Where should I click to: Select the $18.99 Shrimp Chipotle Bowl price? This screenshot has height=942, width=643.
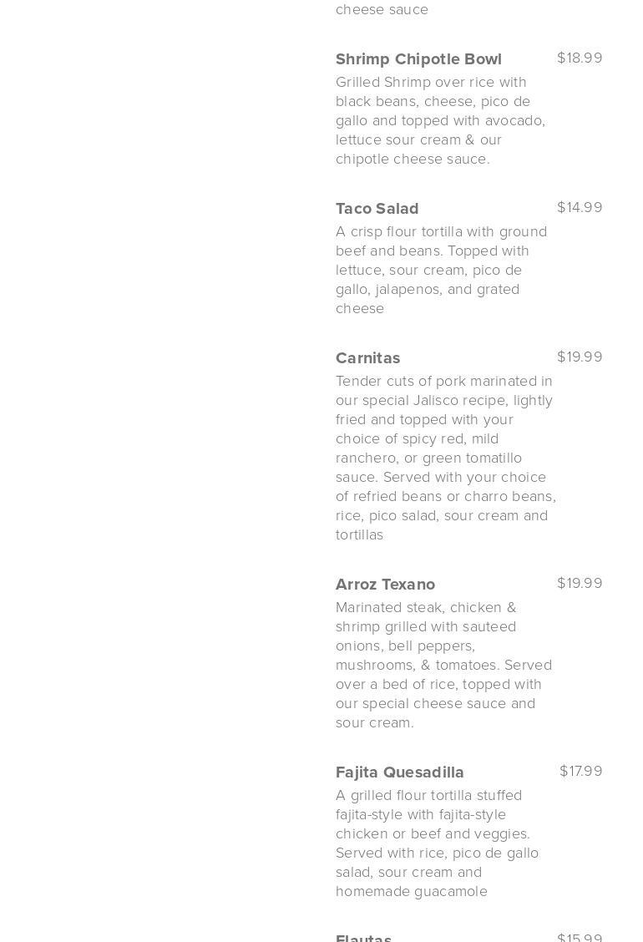coord(580,58)
